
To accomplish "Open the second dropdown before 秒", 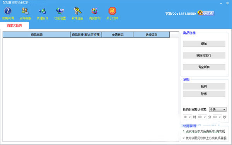I will (217, 117).
